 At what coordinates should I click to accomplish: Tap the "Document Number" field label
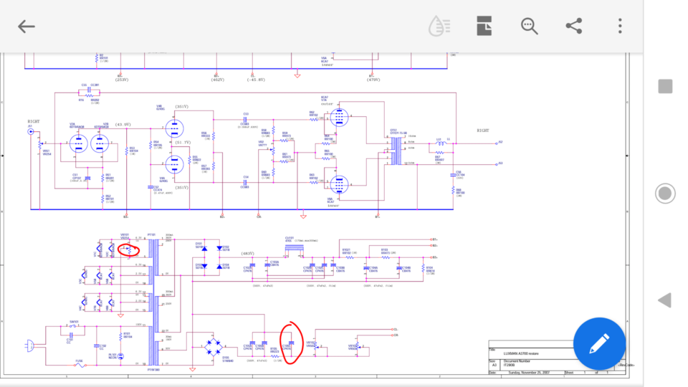[x=517, y=361]
